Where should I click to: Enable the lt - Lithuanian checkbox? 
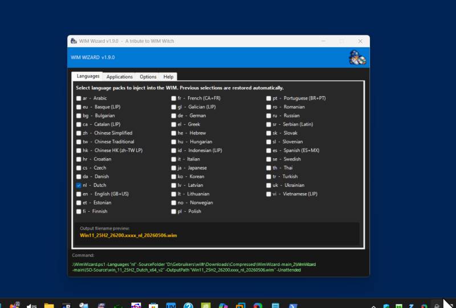tap(174, 194)
